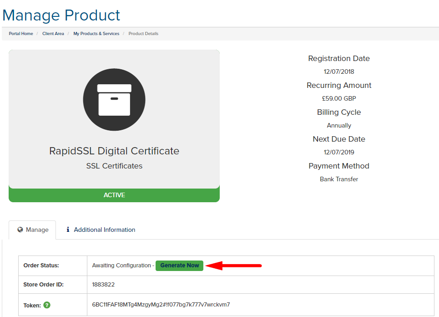Click the Manage Product page heading

click(61, 15)
